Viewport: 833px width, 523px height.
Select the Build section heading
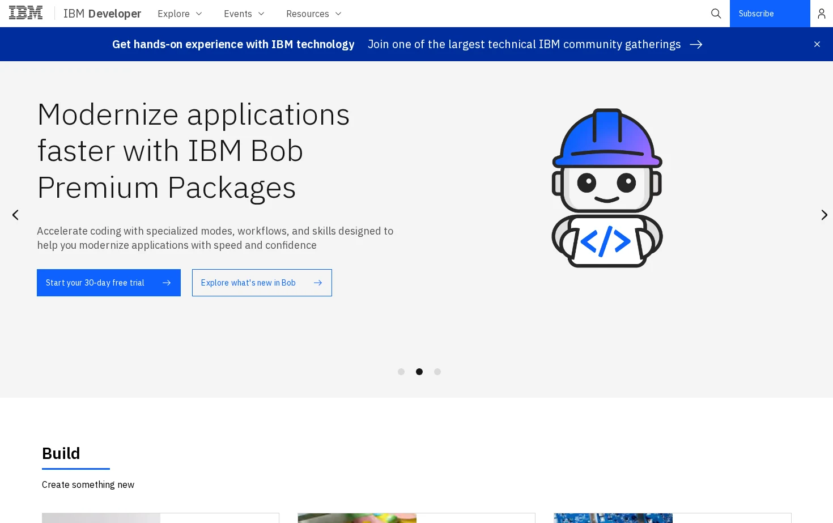pos(61,453)
